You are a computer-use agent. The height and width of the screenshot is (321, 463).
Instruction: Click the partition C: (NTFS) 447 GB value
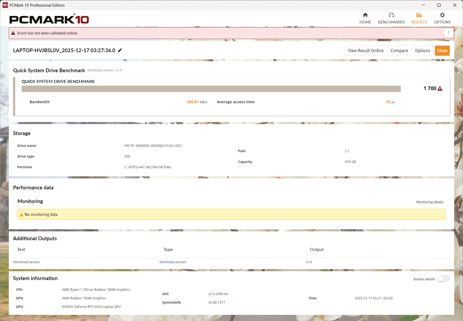click(x=148, y=167)
